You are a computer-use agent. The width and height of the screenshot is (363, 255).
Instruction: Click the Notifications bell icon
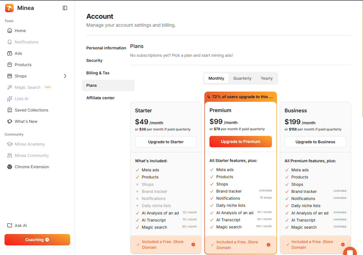pos(10,42)
